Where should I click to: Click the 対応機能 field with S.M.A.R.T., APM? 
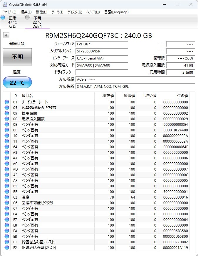click(135, 87)
